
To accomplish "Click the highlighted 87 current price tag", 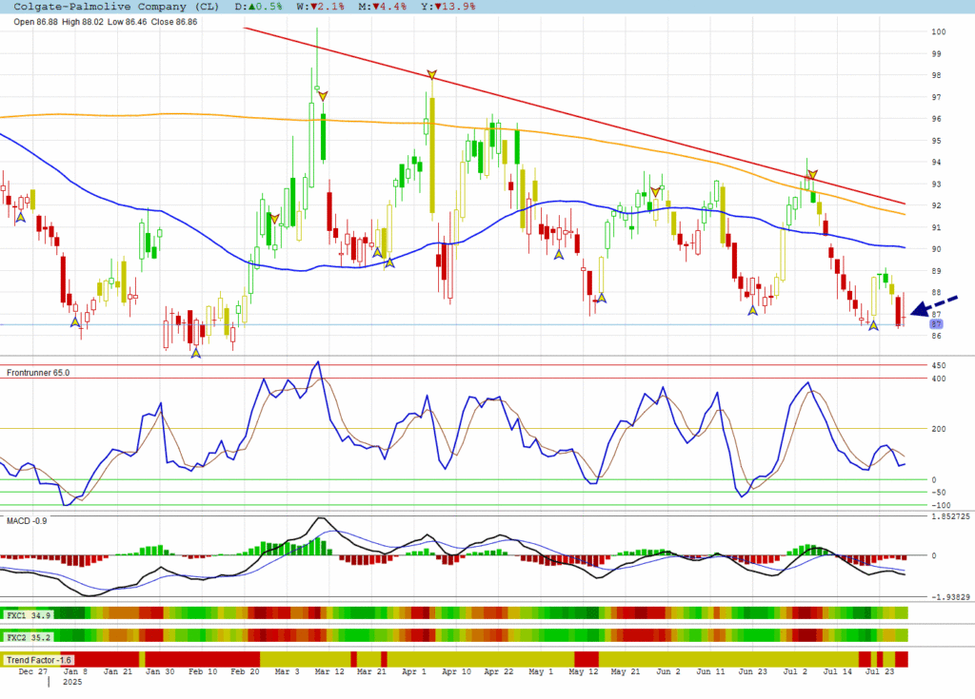I will point(937,323).
